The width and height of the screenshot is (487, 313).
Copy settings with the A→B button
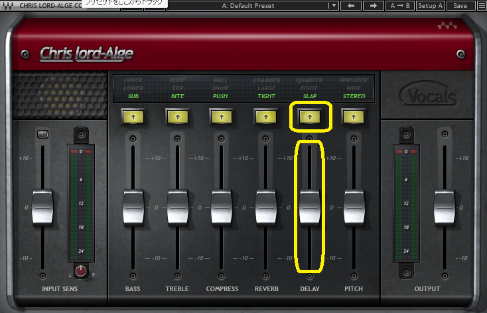point(400,5)
